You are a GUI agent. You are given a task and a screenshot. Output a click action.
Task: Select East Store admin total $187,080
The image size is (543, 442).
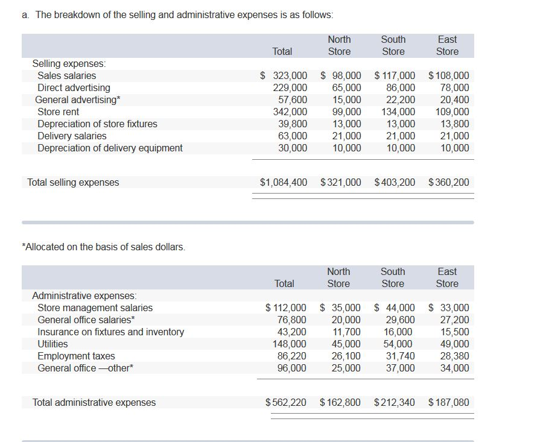click(448, 403)
